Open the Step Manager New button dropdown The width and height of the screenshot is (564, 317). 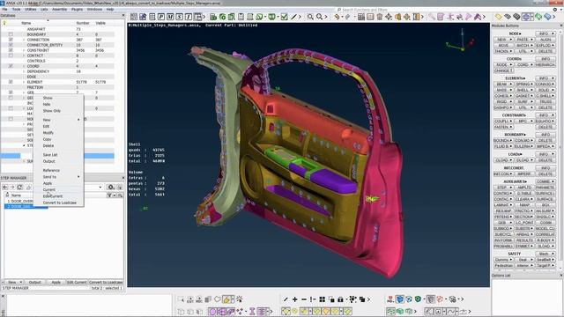click(21, 282)
